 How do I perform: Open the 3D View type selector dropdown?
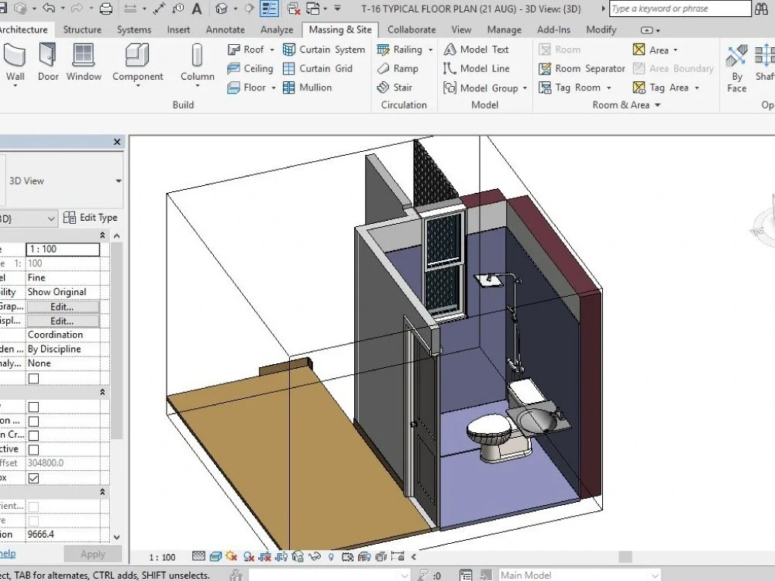(119, 180)
